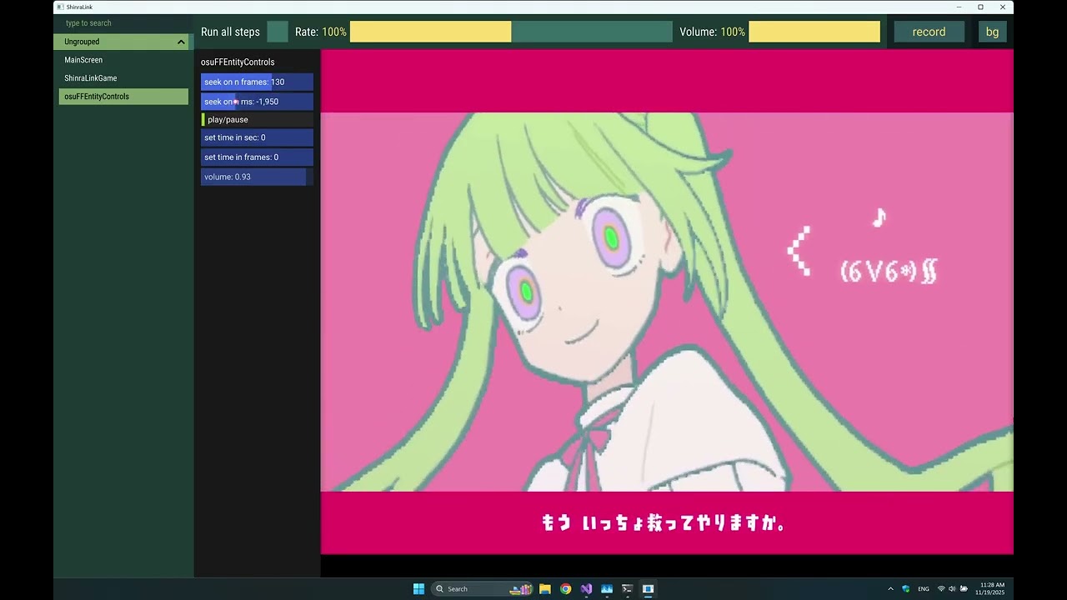Adjust the volume 0.93 slider

(257, 177)
